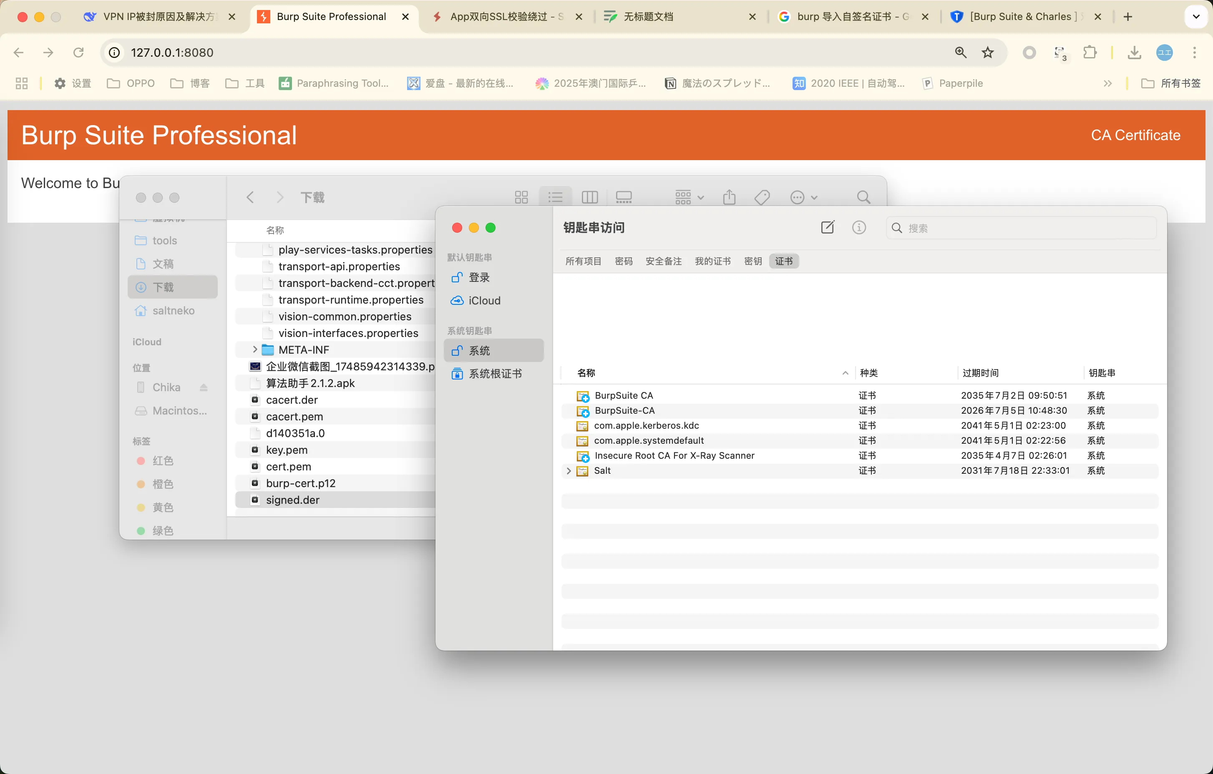
Task: Switch to the 无标题文档 browser tab
Action: [x=680, y=17]
